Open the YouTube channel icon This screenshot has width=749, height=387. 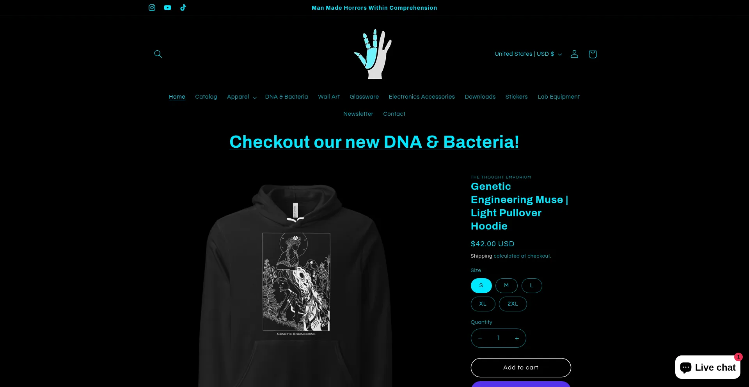pos(167,8)
